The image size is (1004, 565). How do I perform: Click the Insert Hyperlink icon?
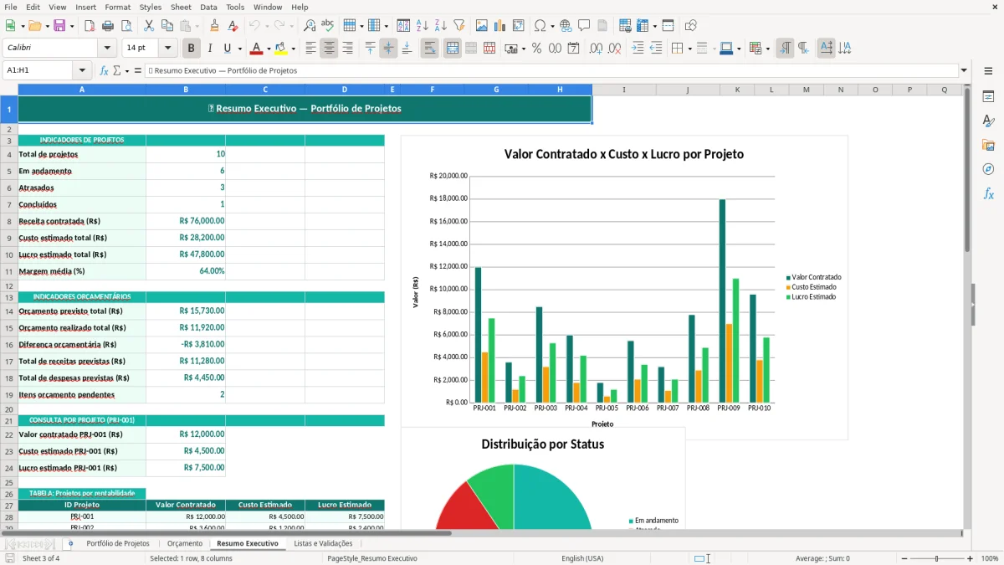(x=566, y=26)
